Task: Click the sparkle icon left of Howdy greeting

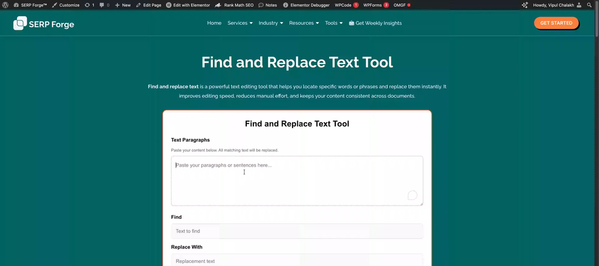Action: pos(525,5)
